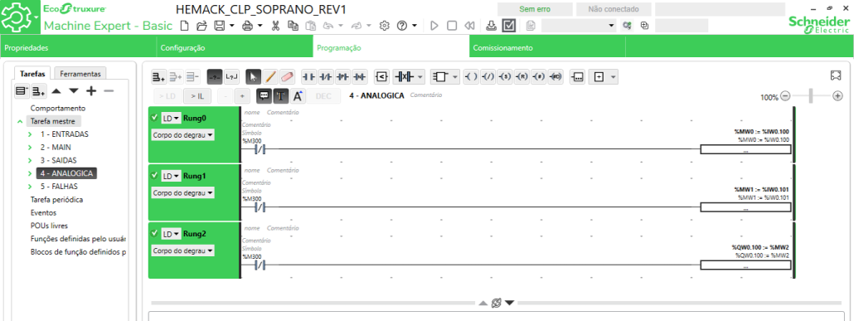Open the print icon
Image resolution: width=854 pixels, height=321 pixels.
tap(248, 26)
